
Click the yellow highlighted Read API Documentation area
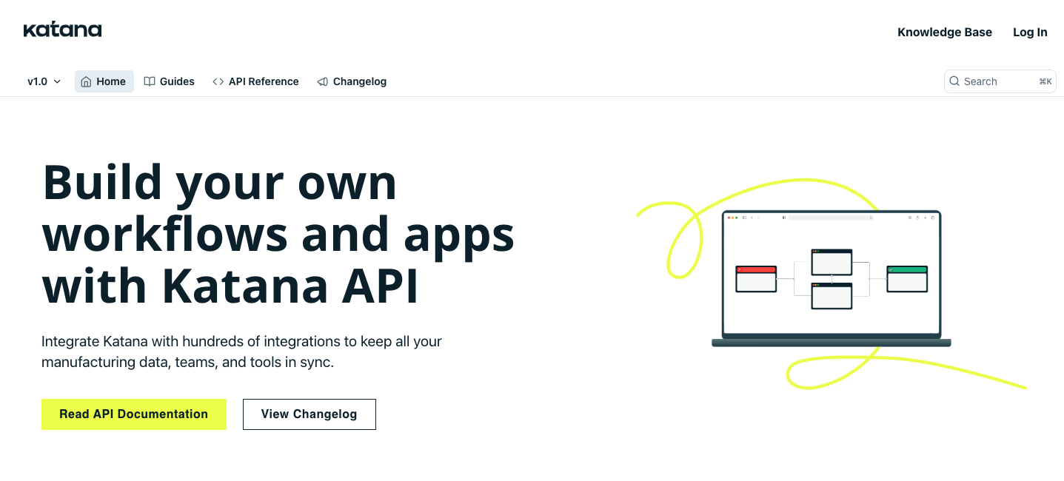(133, 414)
